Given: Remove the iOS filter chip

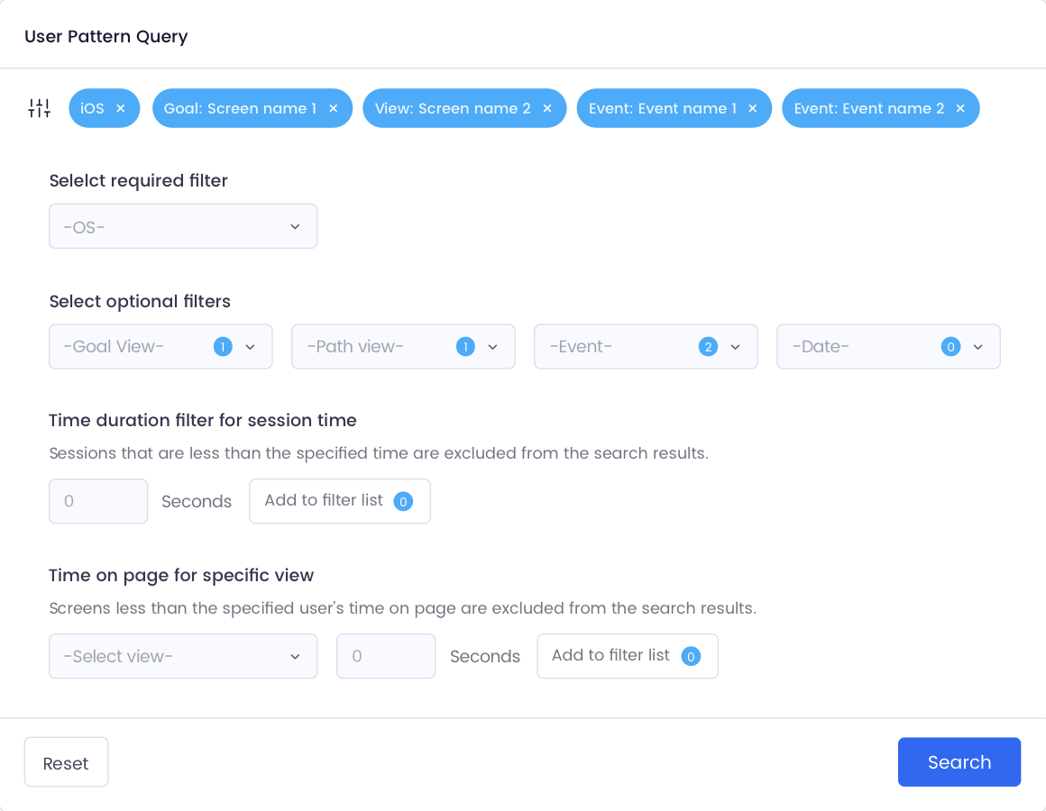Looking at the screenshot, I should tap(121, 108).
